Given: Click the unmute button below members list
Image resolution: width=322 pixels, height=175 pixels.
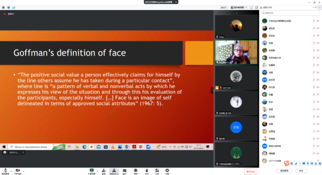Looking at the screenshot, I should (x=284, y=171).
